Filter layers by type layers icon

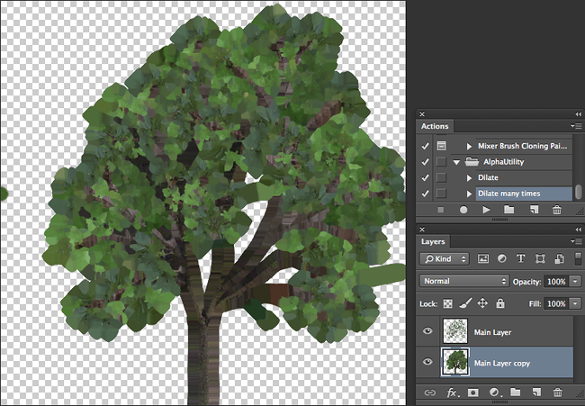(519, 258)
